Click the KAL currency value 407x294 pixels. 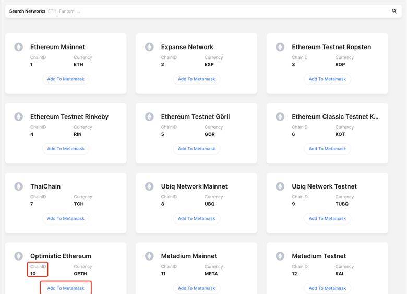[340, 274]
